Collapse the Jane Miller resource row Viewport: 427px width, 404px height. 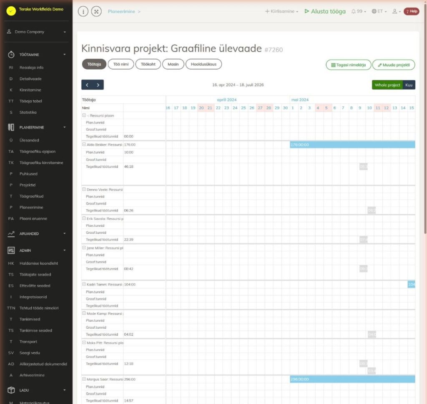[84, 248]
